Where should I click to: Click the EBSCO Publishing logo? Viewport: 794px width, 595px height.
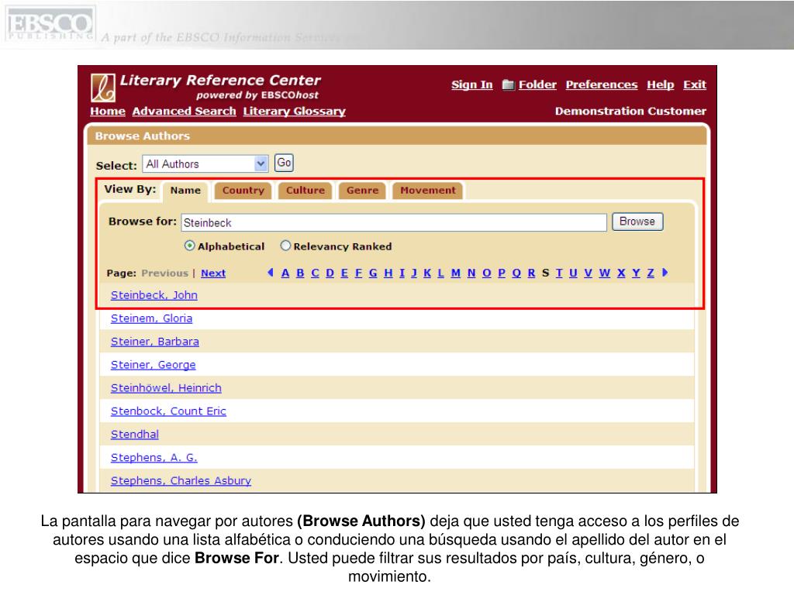(x=50, y=24)
